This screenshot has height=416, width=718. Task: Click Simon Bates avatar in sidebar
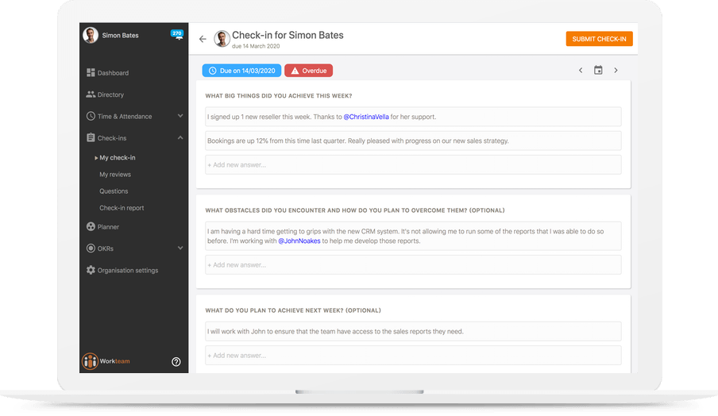(91, 35)
